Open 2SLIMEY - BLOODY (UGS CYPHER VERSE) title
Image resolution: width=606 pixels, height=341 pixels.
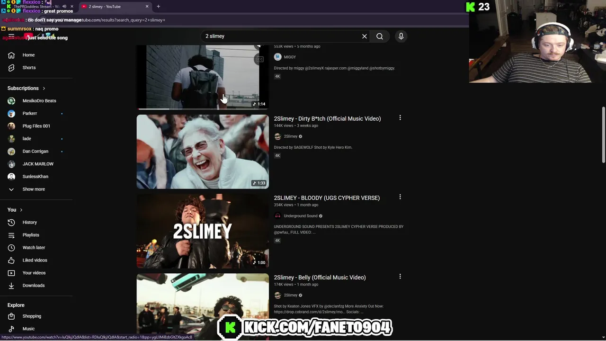point(327,198)
